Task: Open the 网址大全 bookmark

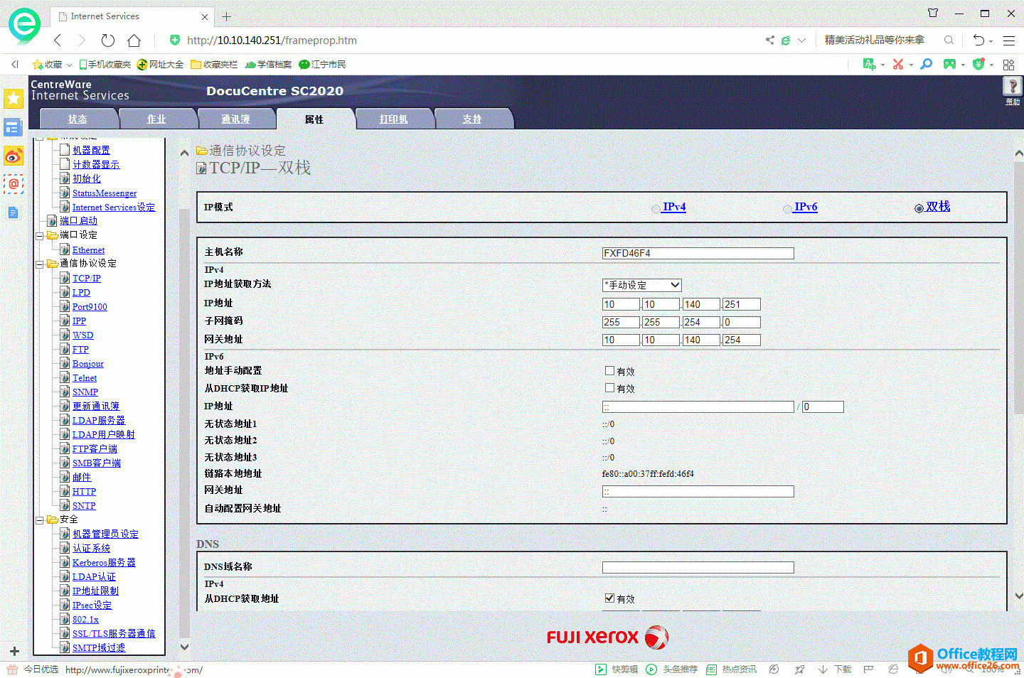Action: pos(160,65)
